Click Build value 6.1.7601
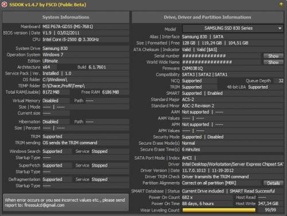Screen dimensions: 287x216 97,67
